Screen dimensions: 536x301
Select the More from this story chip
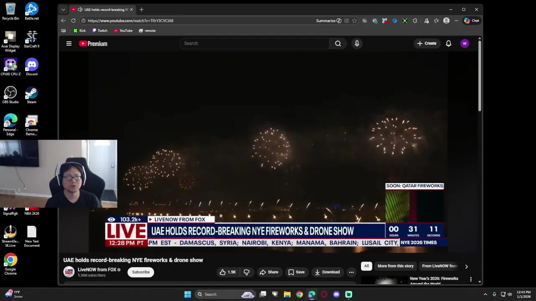click(395, 266)
